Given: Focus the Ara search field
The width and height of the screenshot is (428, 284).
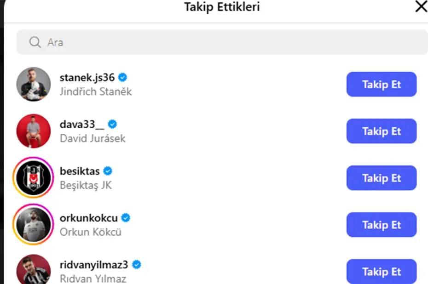Looking at the screenshot, I should pyautogui.click(x=221, y=42).
